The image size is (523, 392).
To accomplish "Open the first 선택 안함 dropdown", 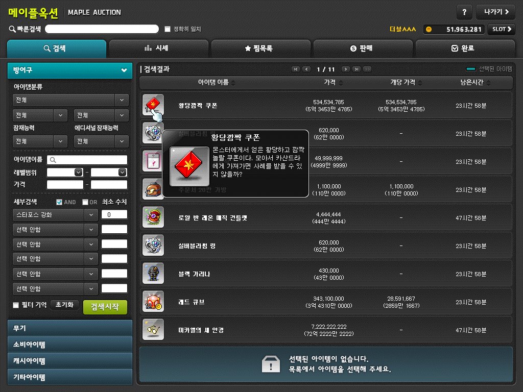I will (55, 230).
